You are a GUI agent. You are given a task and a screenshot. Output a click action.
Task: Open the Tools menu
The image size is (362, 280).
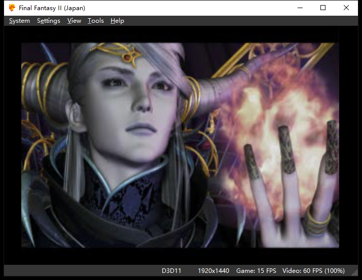pyautogui.click(x=96, y=21)
